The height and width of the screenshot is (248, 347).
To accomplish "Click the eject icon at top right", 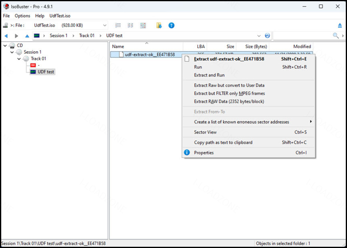I will [x=340, y=25].
